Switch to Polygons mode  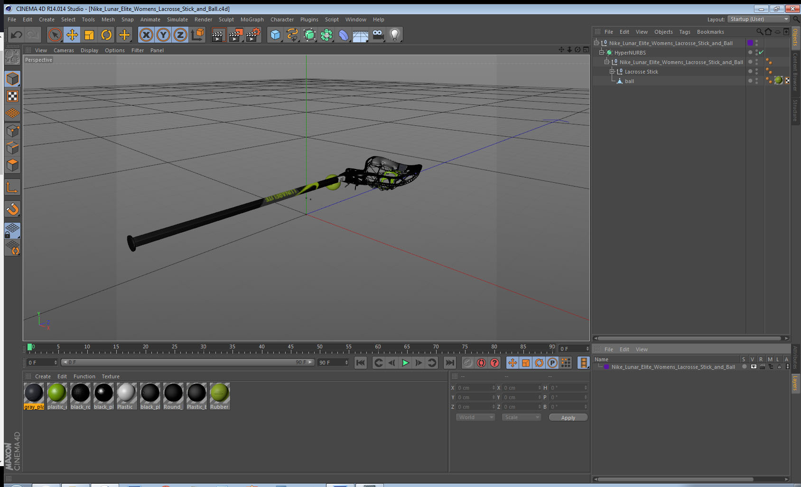point(12,165)
